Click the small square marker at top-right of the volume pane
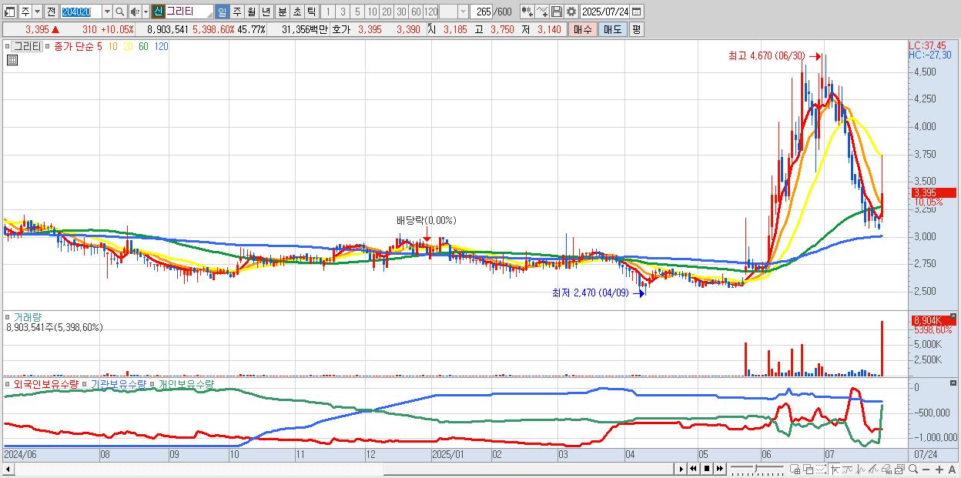 click(x=954, y=316)
